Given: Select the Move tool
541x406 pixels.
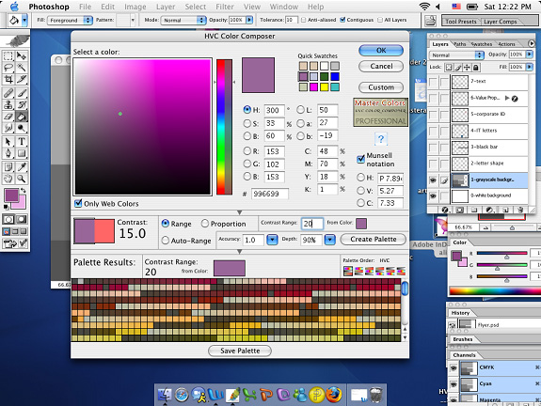Looking at the screenshot, I should [x=22, y=55].
